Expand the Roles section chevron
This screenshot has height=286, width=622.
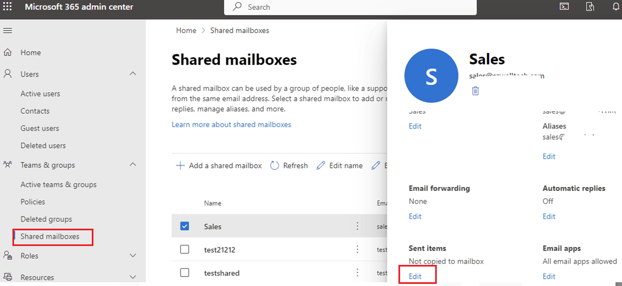[x=133, y=255]
